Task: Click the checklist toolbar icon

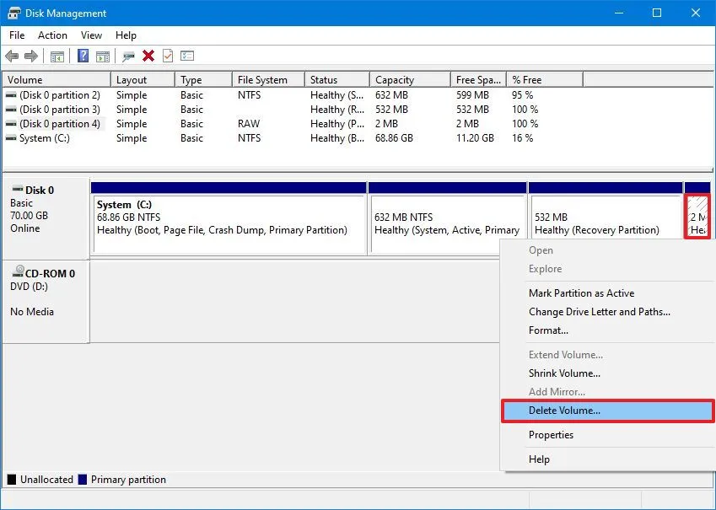Action: (186, 56)
